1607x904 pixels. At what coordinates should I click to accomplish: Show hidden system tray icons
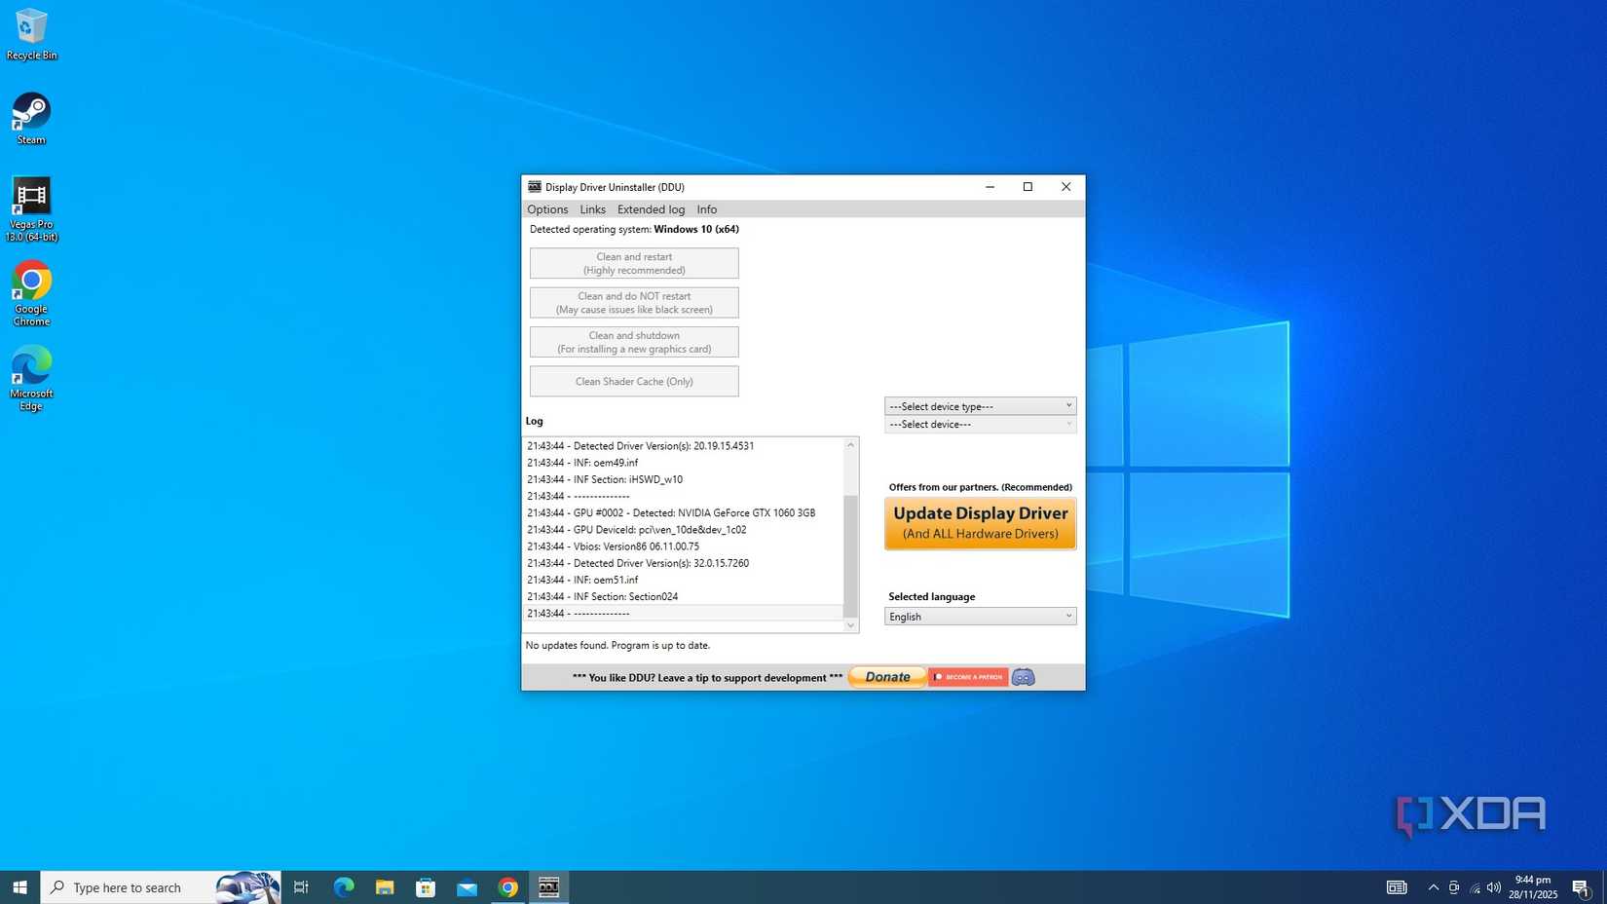click(1433, 887)
